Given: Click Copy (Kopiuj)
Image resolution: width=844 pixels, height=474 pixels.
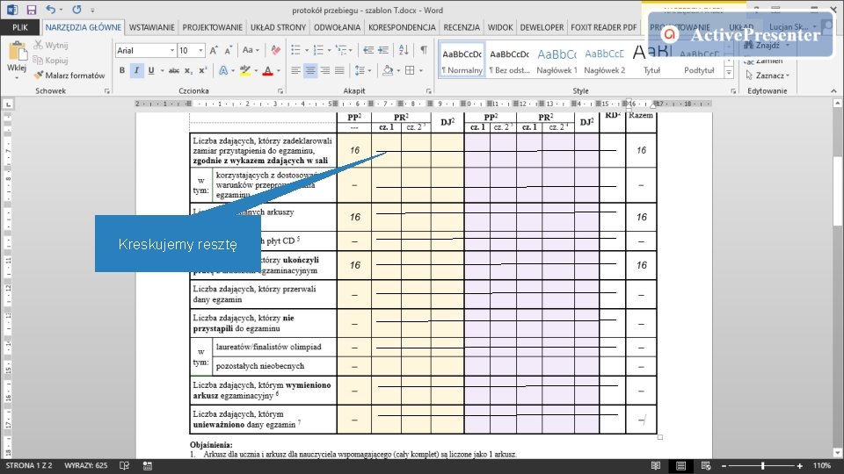Looking at the screenshot, I should pos(51,61).
